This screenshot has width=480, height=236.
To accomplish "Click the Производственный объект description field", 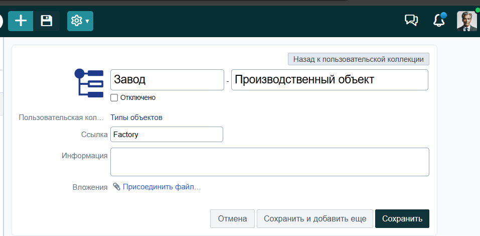I will pos(330,80).
